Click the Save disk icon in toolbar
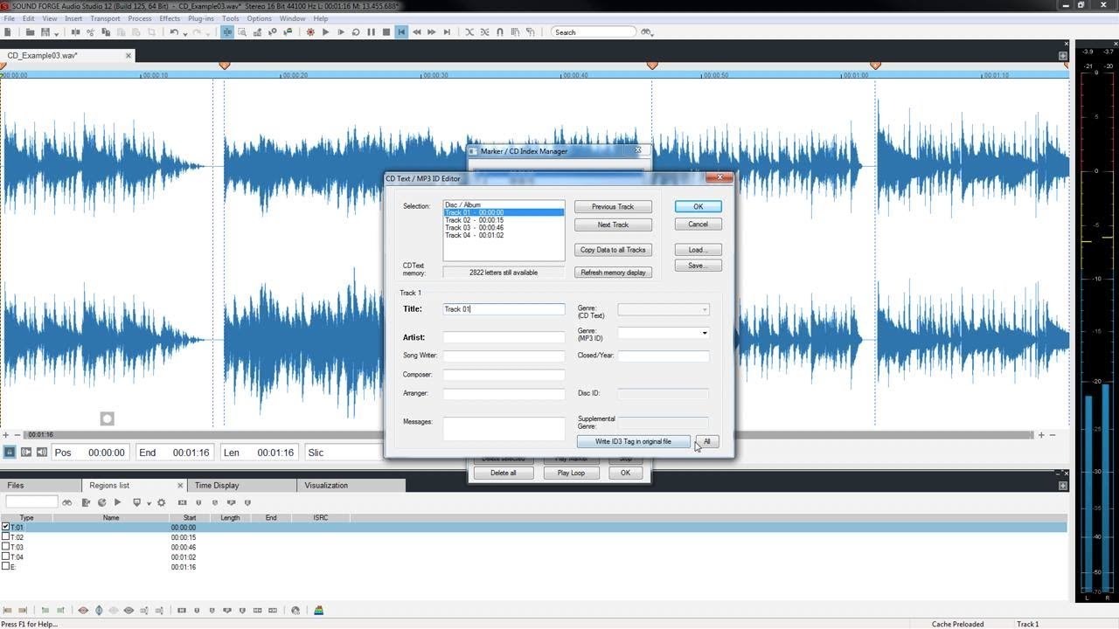This screenshot has width=1119, height=629. point(45,32)
